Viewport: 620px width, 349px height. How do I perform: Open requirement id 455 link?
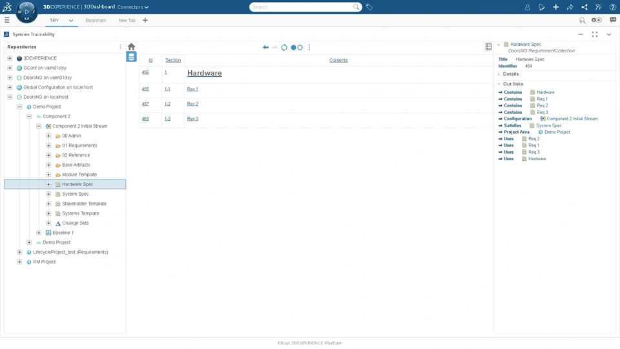[x=145, y=89]
